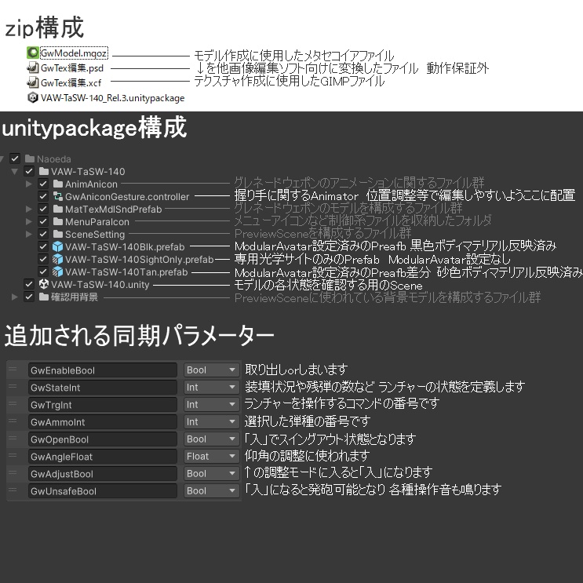This screenshot has height=583, width=583.
Task: Select the VAW-TaSW-140_Rel.3.unitypackage file name
Action: (x=113, y=98)
